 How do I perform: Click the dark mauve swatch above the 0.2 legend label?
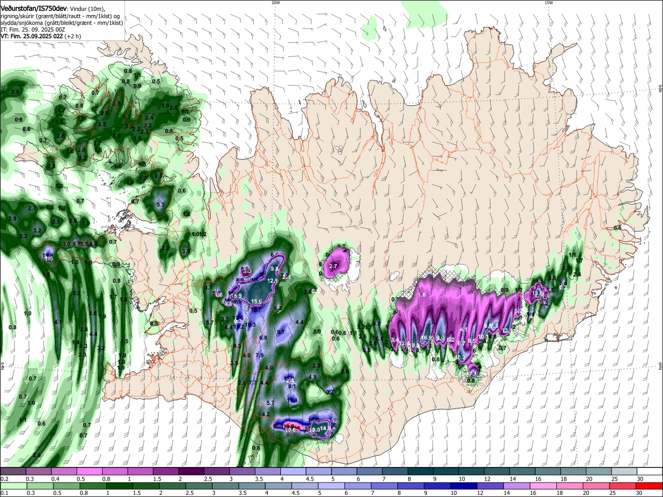tap(13, 471)
